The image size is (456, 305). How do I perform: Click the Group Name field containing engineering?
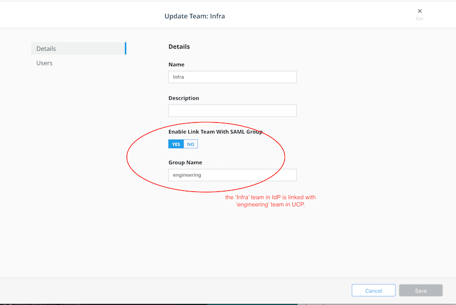click(x=232, y=175)
